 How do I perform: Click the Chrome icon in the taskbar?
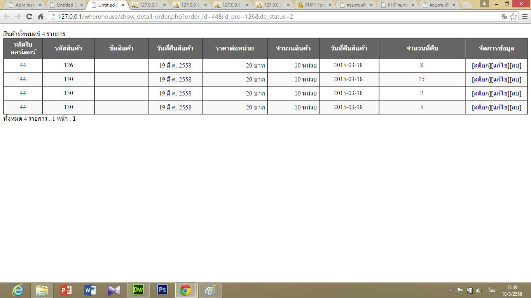coord(186,290)
